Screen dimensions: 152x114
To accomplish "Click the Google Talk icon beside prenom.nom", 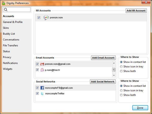I will (46, 18).
